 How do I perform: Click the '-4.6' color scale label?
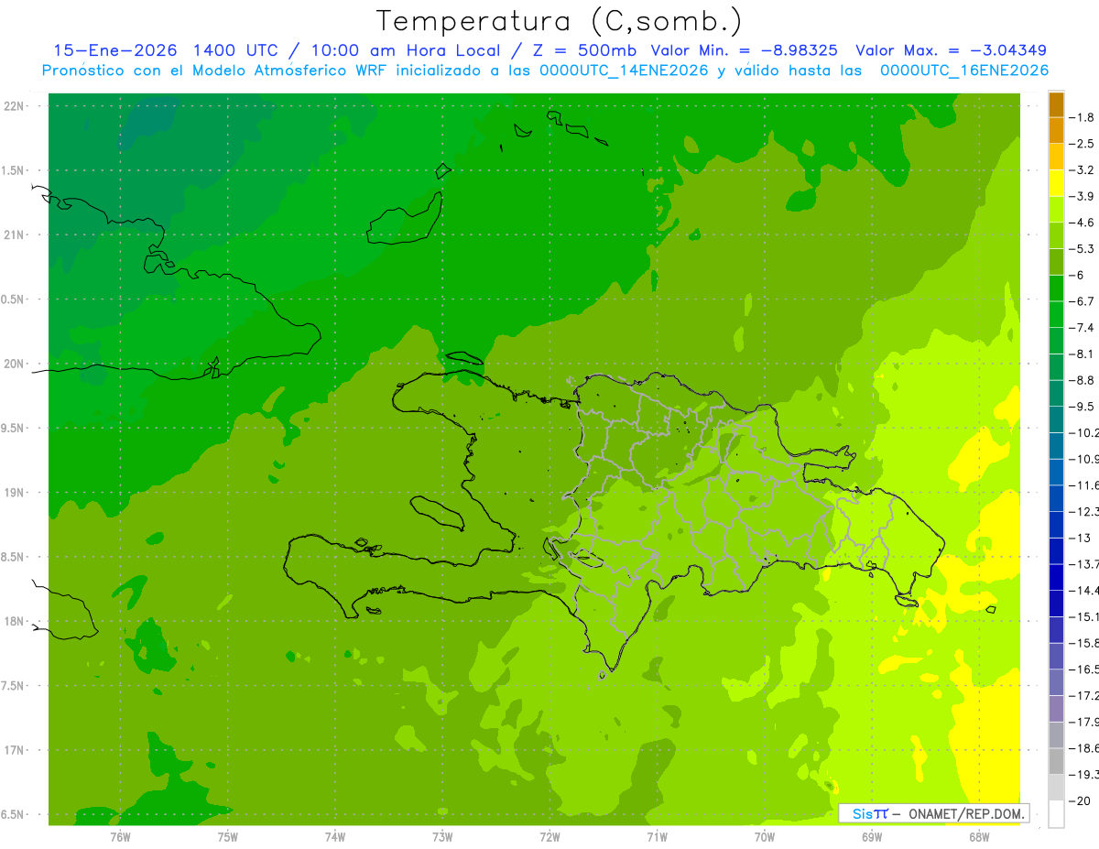point(1082,223)
